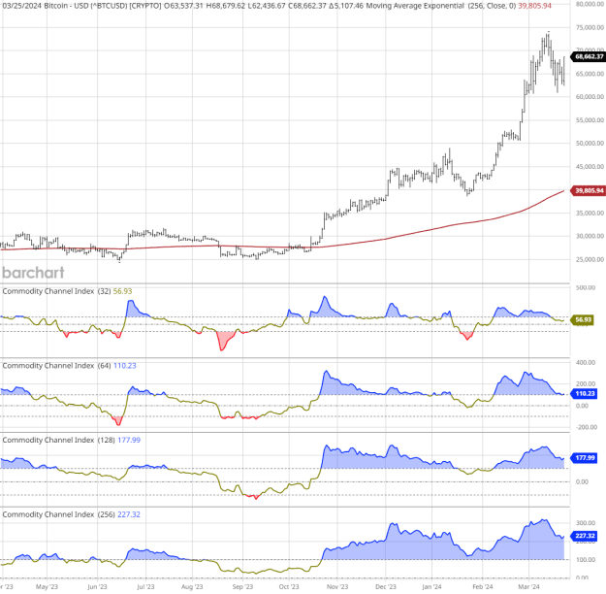
Task: Click the Sep '23 date axis label
Action: tap(242, 586)
